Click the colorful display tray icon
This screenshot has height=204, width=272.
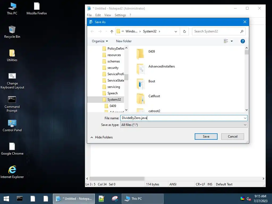(243, 199)
